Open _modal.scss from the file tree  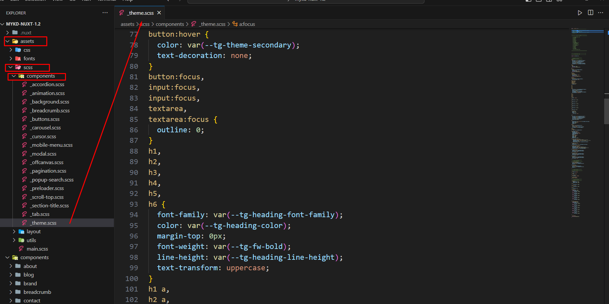(44, 154)
